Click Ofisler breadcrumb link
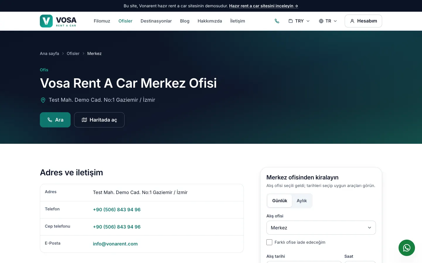 click(x=73, y=53)
